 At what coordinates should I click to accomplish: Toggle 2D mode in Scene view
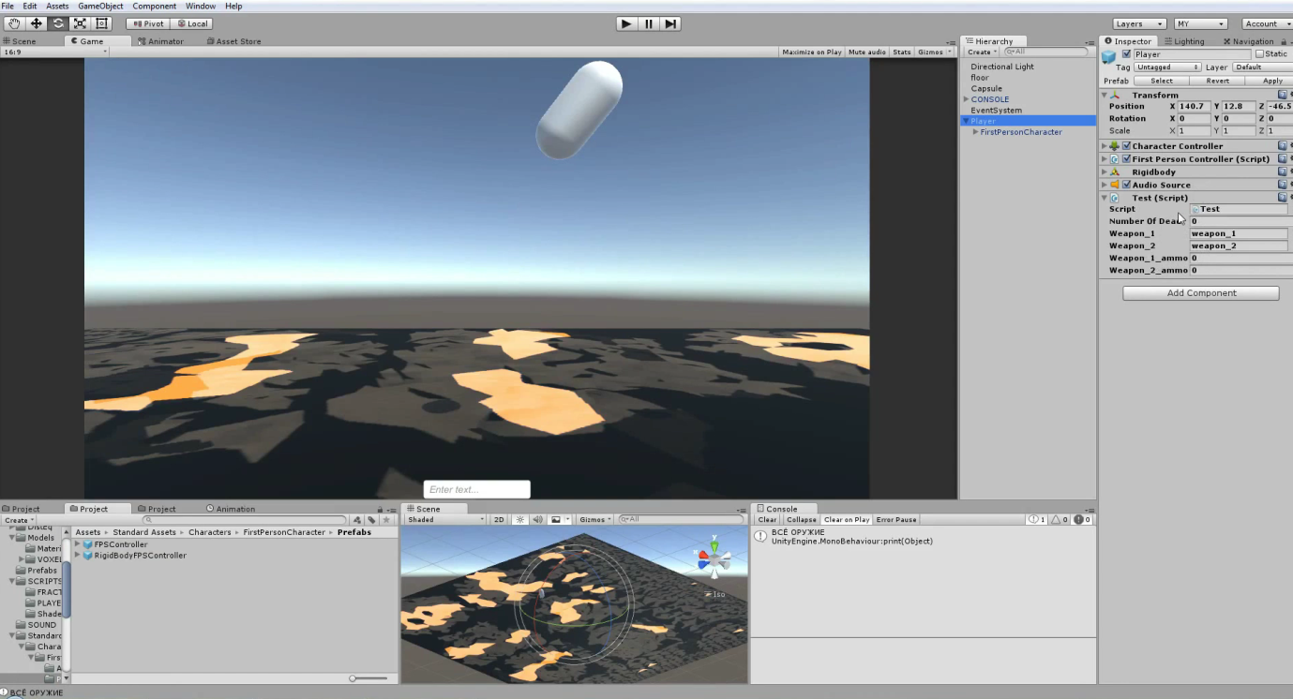(x=499, y=519)
